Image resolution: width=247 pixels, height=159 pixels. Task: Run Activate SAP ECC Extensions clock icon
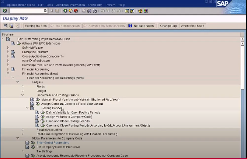click(18, 43)
